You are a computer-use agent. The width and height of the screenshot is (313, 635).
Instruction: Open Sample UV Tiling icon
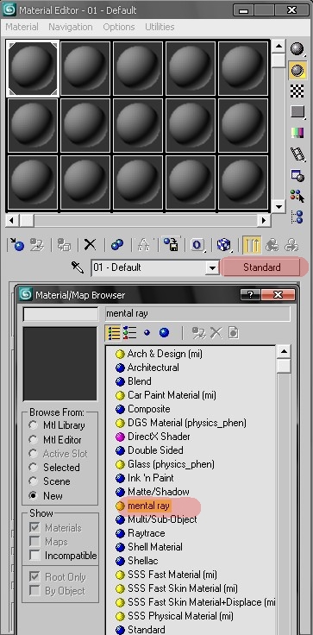(297, 112)
